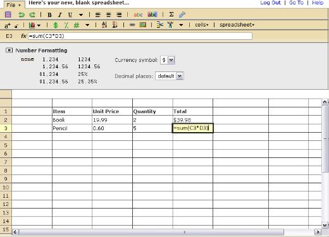
Task: Select the cell containing 19.99
Action: pyautogui.click(x=112, y=120)
